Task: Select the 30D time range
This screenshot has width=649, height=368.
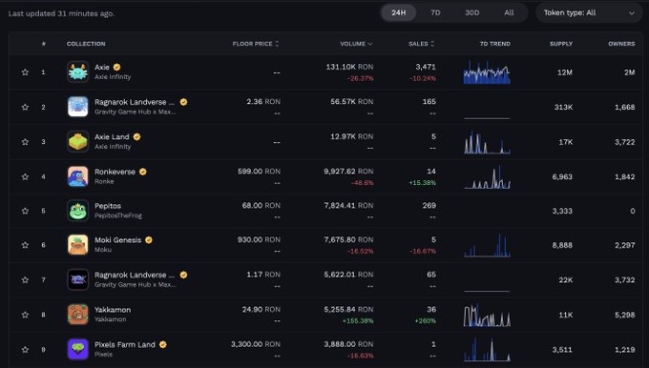Action: (471, 12)
